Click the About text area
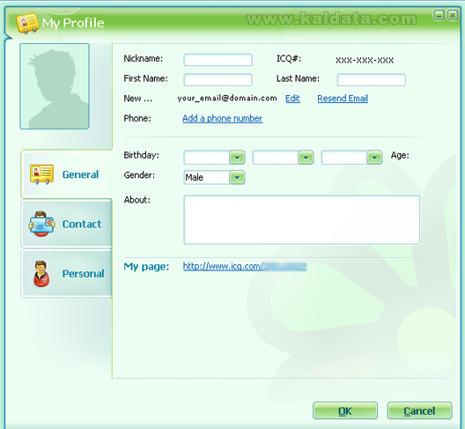The height and width of the screenshot is (429, 465). tap(301, 219)
